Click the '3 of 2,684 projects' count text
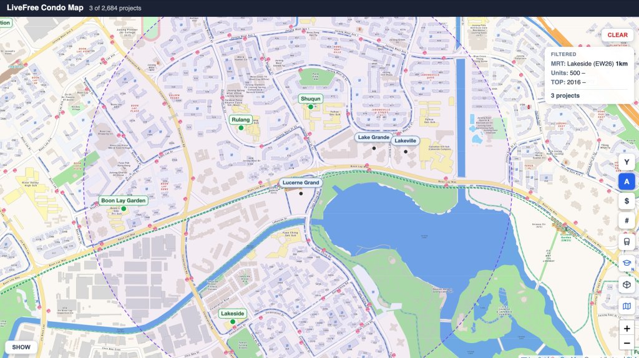639x358 pixels. (x=115, y=8)
